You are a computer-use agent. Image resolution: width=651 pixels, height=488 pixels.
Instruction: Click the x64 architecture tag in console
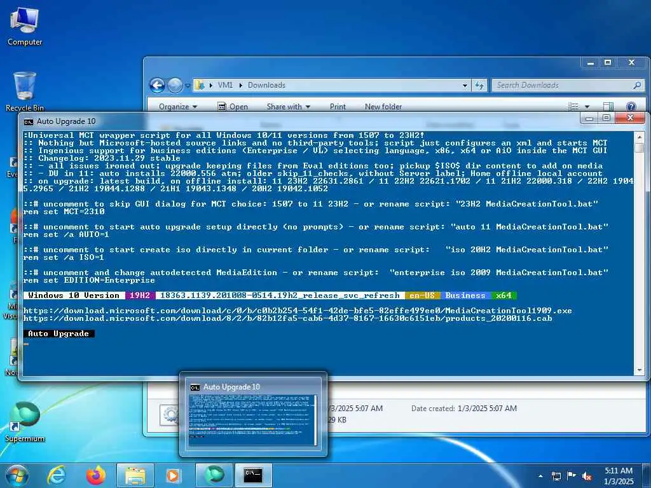[504, 295]
